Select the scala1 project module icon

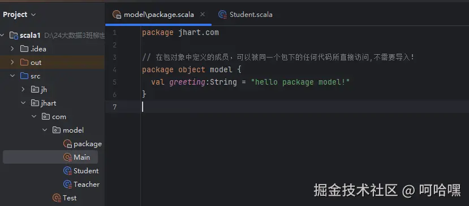(14, 36)
